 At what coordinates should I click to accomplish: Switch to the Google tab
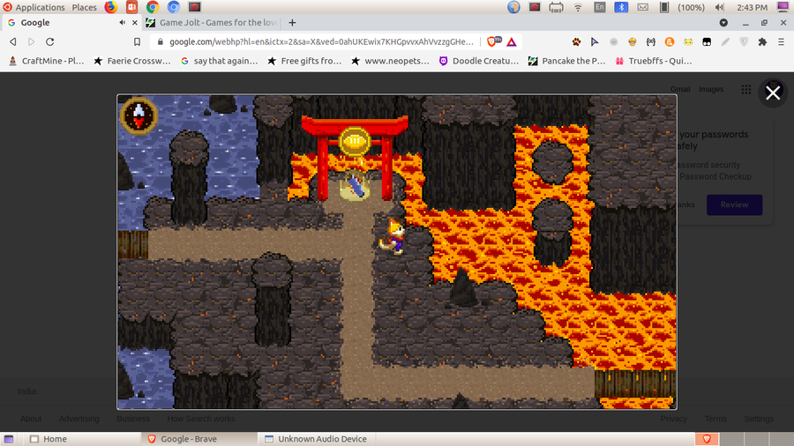coord(71,23)
